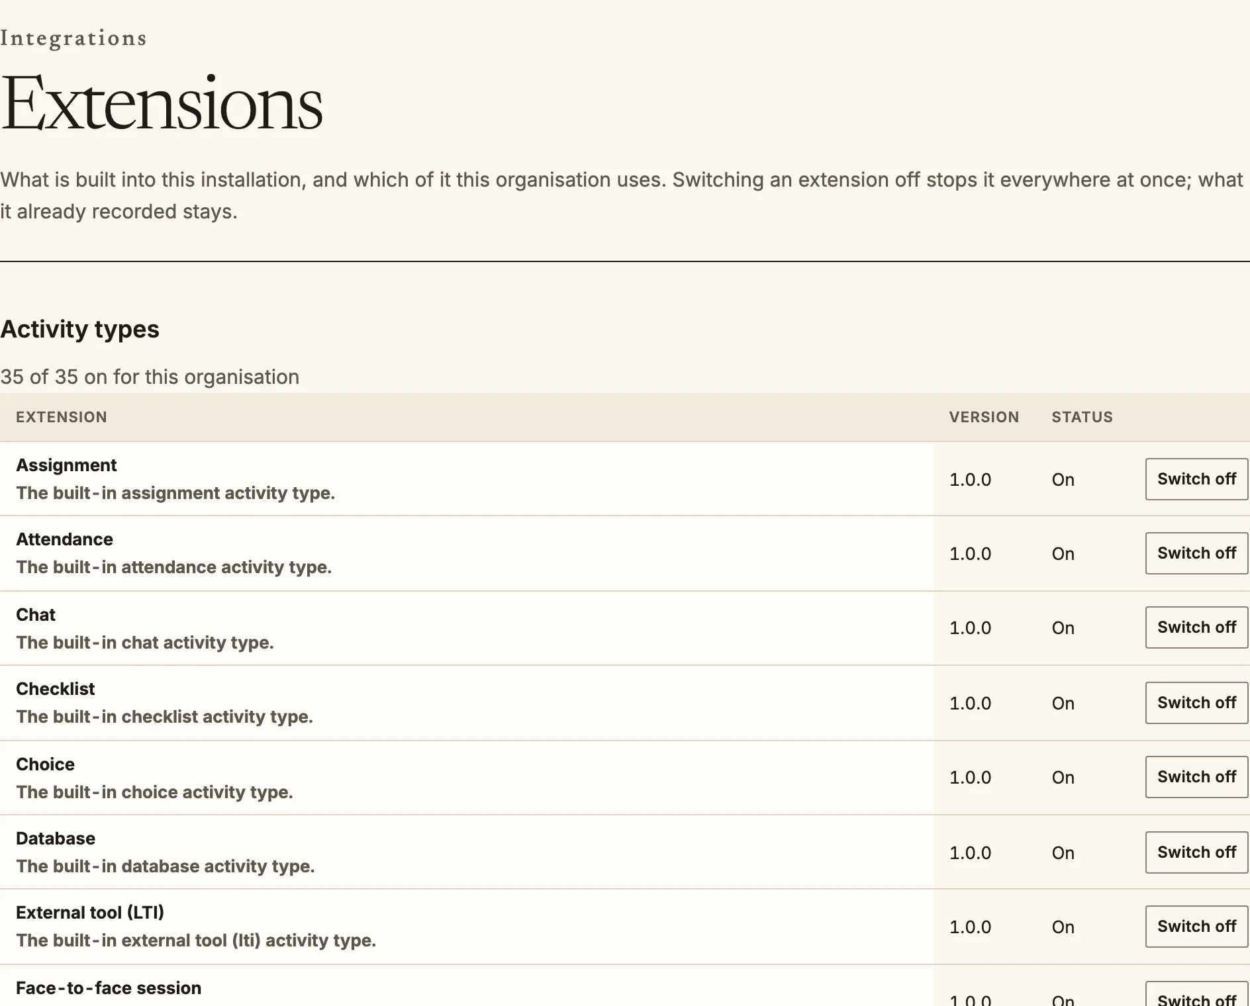Click the external tool (lti) activity type description
1250x1006 pixels.
pos(196,940)
